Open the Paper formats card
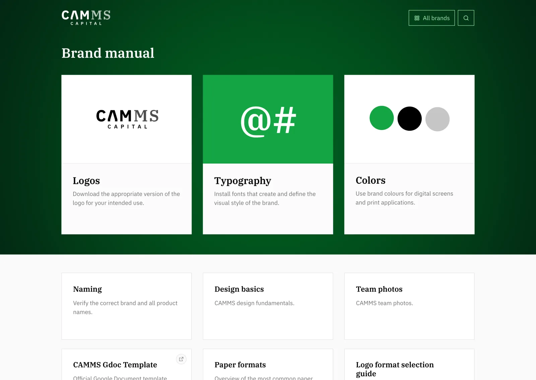Viewport: 536px width, 380px height. tap(268, 365)
